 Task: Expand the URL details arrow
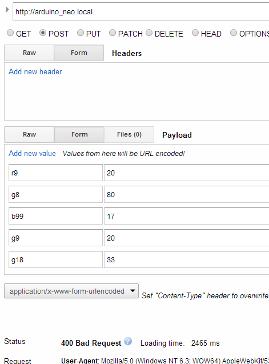(7, 10)
